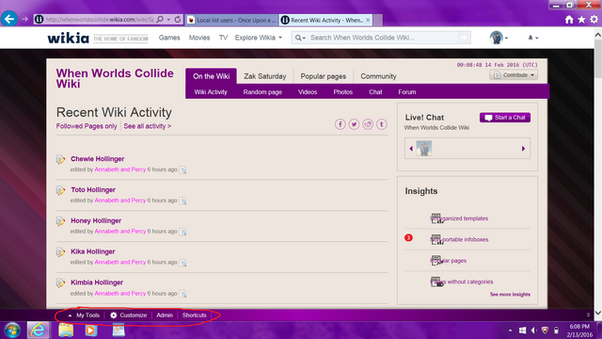Click the volume speaker icon in system tray
Screen dimensions: 602x339
533,331
